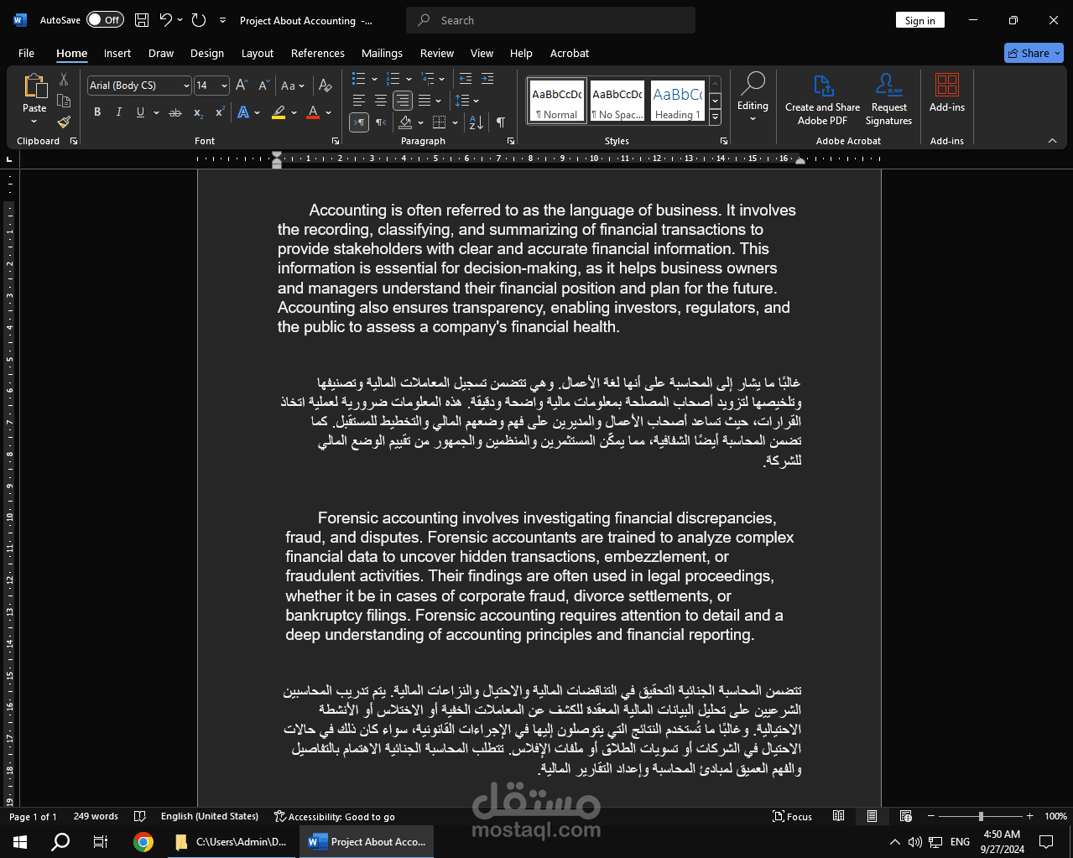
Task: Toggle Italic formatting
Action: click(x=118, y=112)
